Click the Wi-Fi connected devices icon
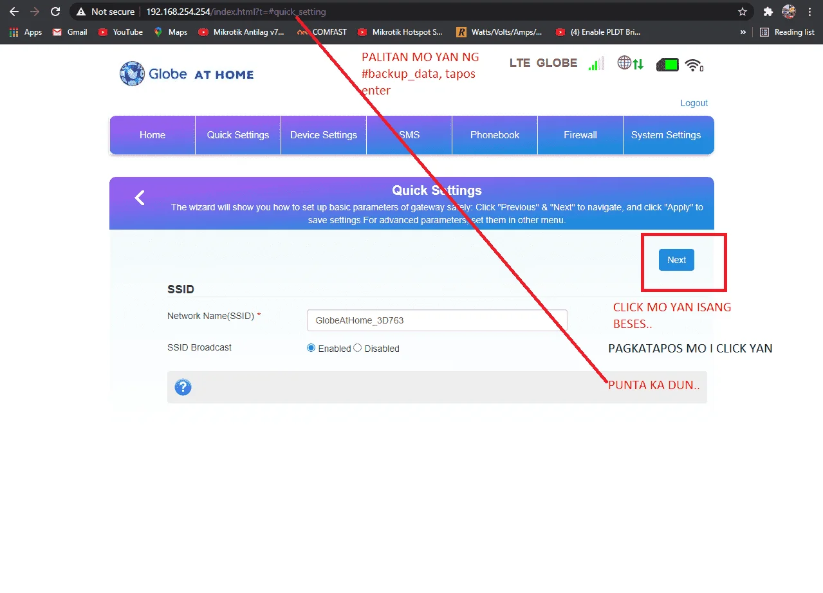Screen dimensions: 823x593 (x=694, y=64)
